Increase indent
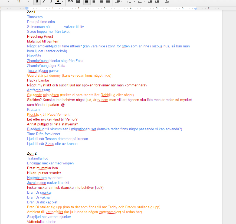The image size is (236, 224). click(x=157, y=2)
